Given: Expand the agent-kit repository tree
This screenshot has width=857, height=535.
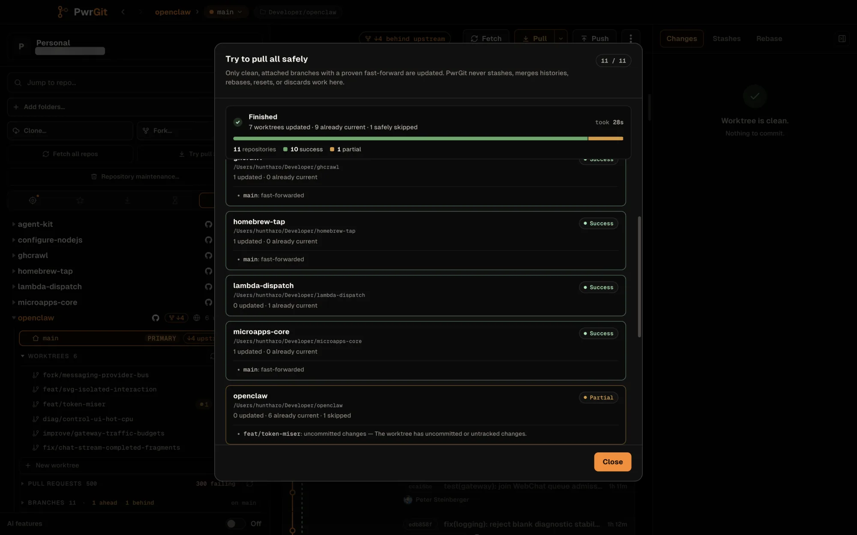Looking at the screenshot, I should [x=14, y=224].
